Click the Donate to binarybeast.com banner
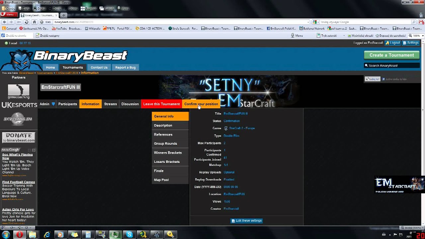The image size is (425, 239). click(x=19, y=137)
